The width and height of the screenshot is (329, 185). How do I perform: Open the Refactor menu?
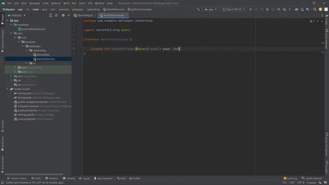[56, 3]
